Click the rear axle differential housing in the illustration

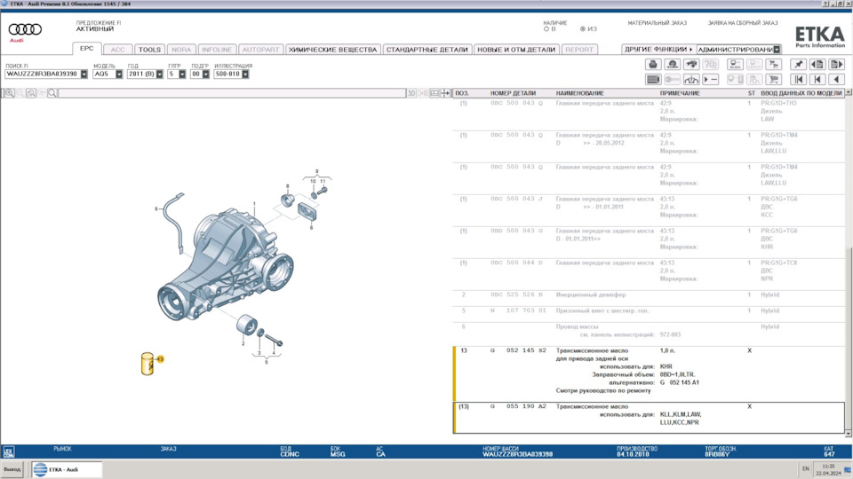click(x=226, y=263)
